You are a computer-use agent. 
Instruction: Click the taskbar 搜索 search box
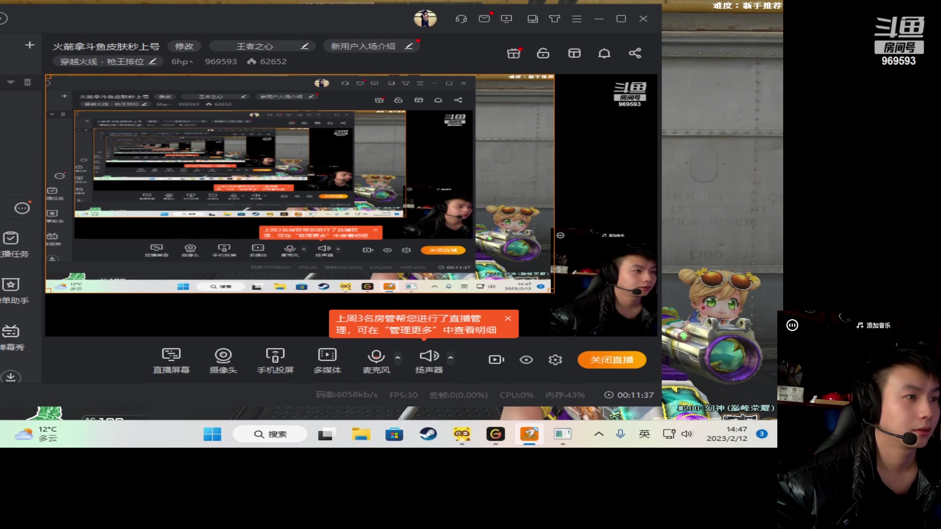pos(270,434)
